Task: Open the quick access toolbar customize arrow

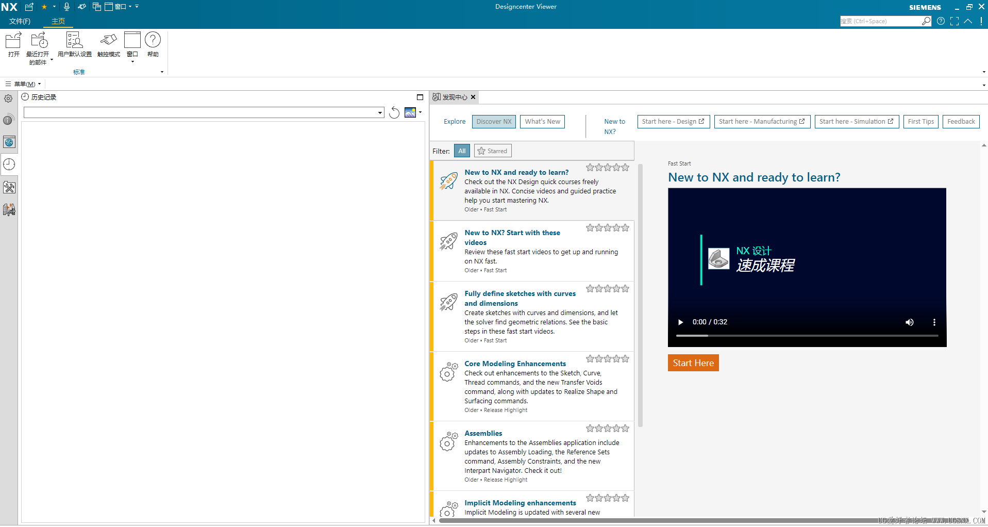Action: click(137, 7)
